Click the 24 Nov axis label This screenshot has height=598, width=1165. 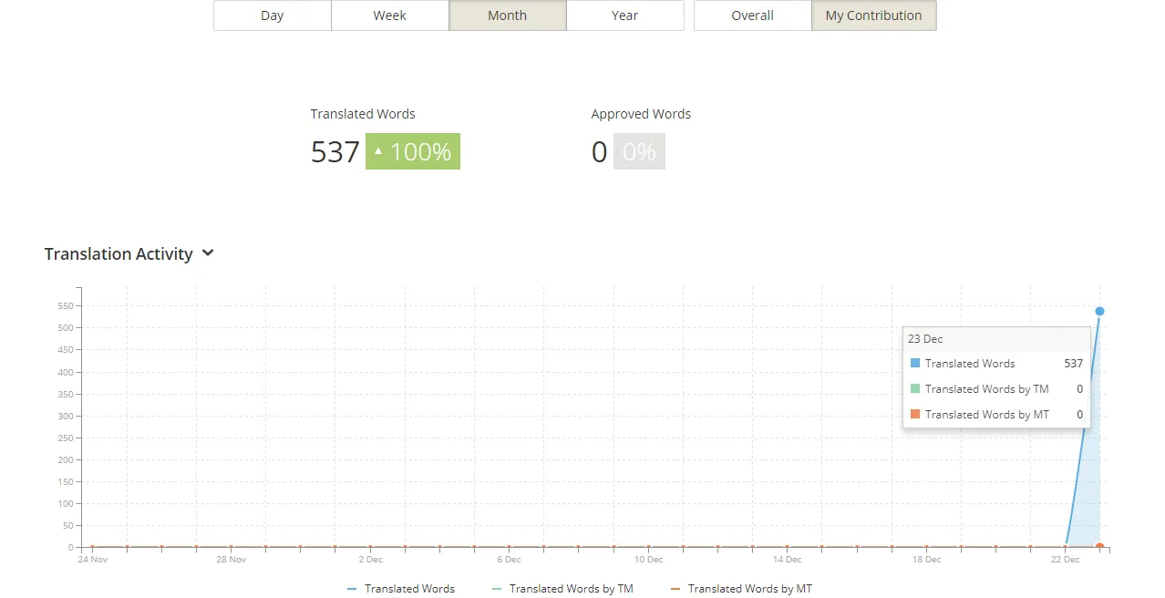click(x=93, y=560)
